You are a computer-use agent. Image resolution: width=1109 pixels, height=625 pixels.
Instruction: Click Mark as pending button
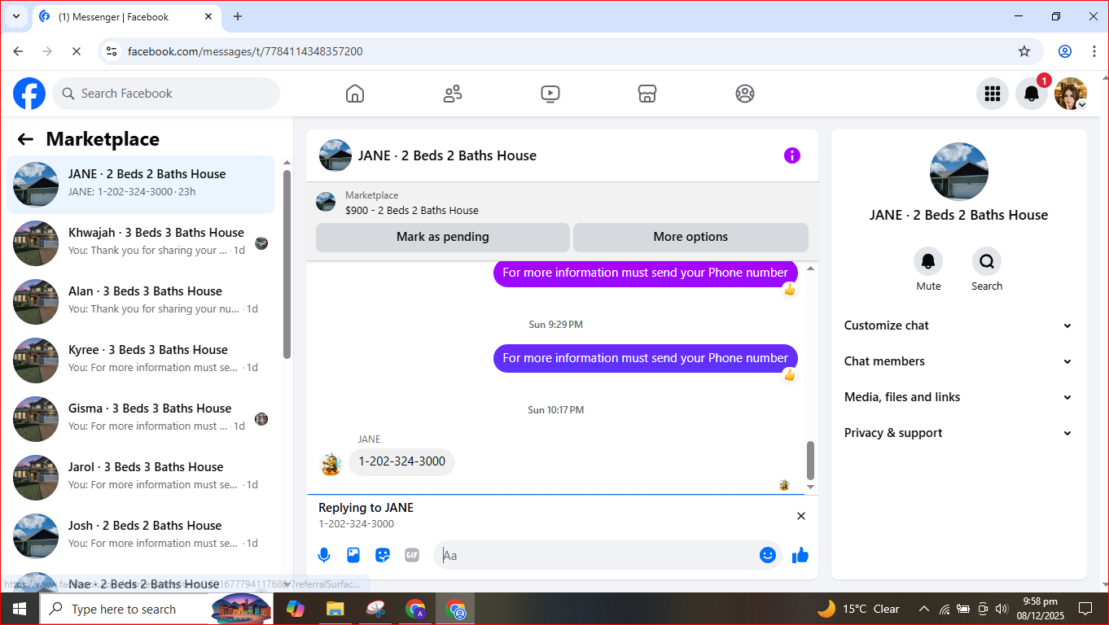tap(443, 237)
